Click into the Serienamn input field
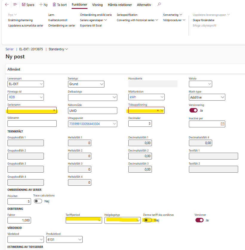 point(30,110)
